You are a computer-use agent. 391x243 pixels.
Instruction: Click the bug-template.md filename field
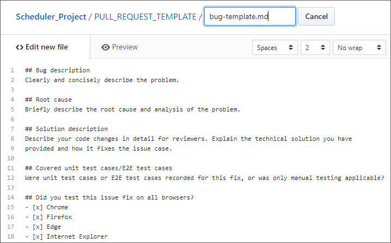250,16
